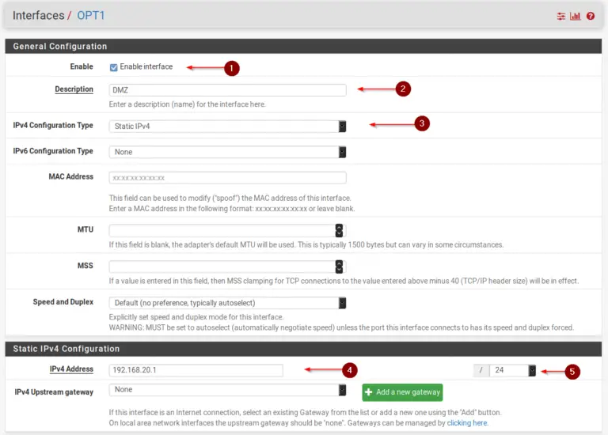
Task: Click the Static IPv4 Configuration section header
Action: point(303,349)
